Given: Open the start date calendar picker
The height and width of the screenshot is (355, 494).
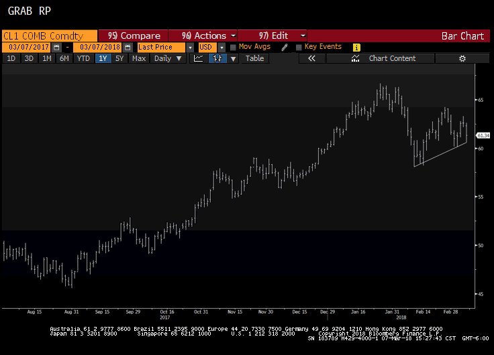Looking at the screenshot, I should (56, 48).
